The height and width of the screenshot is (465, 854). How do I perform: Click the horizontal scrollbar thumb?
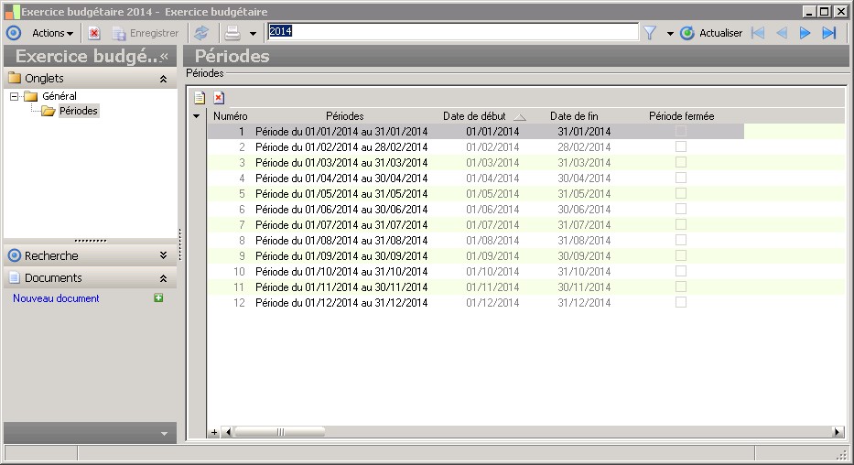[279, 432]
